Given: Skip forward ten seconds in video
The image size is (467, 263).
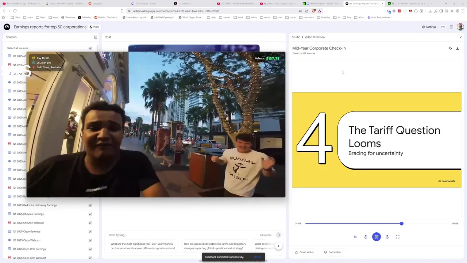Looking at the screenshot, I should pos(387,237).
